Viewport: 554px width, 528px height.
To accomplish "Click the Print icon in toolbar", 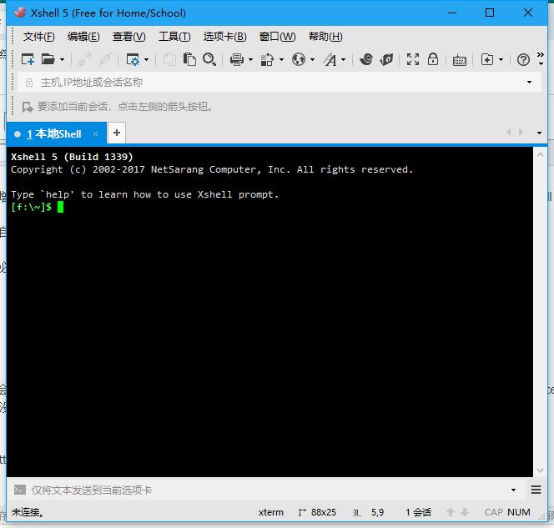I will [236, 59].
